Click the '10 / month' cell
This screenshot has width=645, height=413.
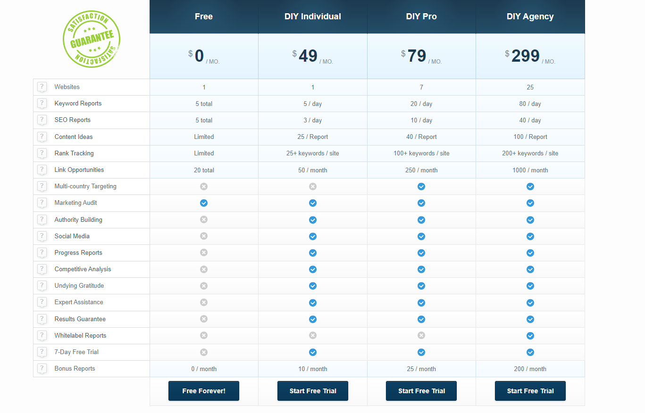[313, 369]
